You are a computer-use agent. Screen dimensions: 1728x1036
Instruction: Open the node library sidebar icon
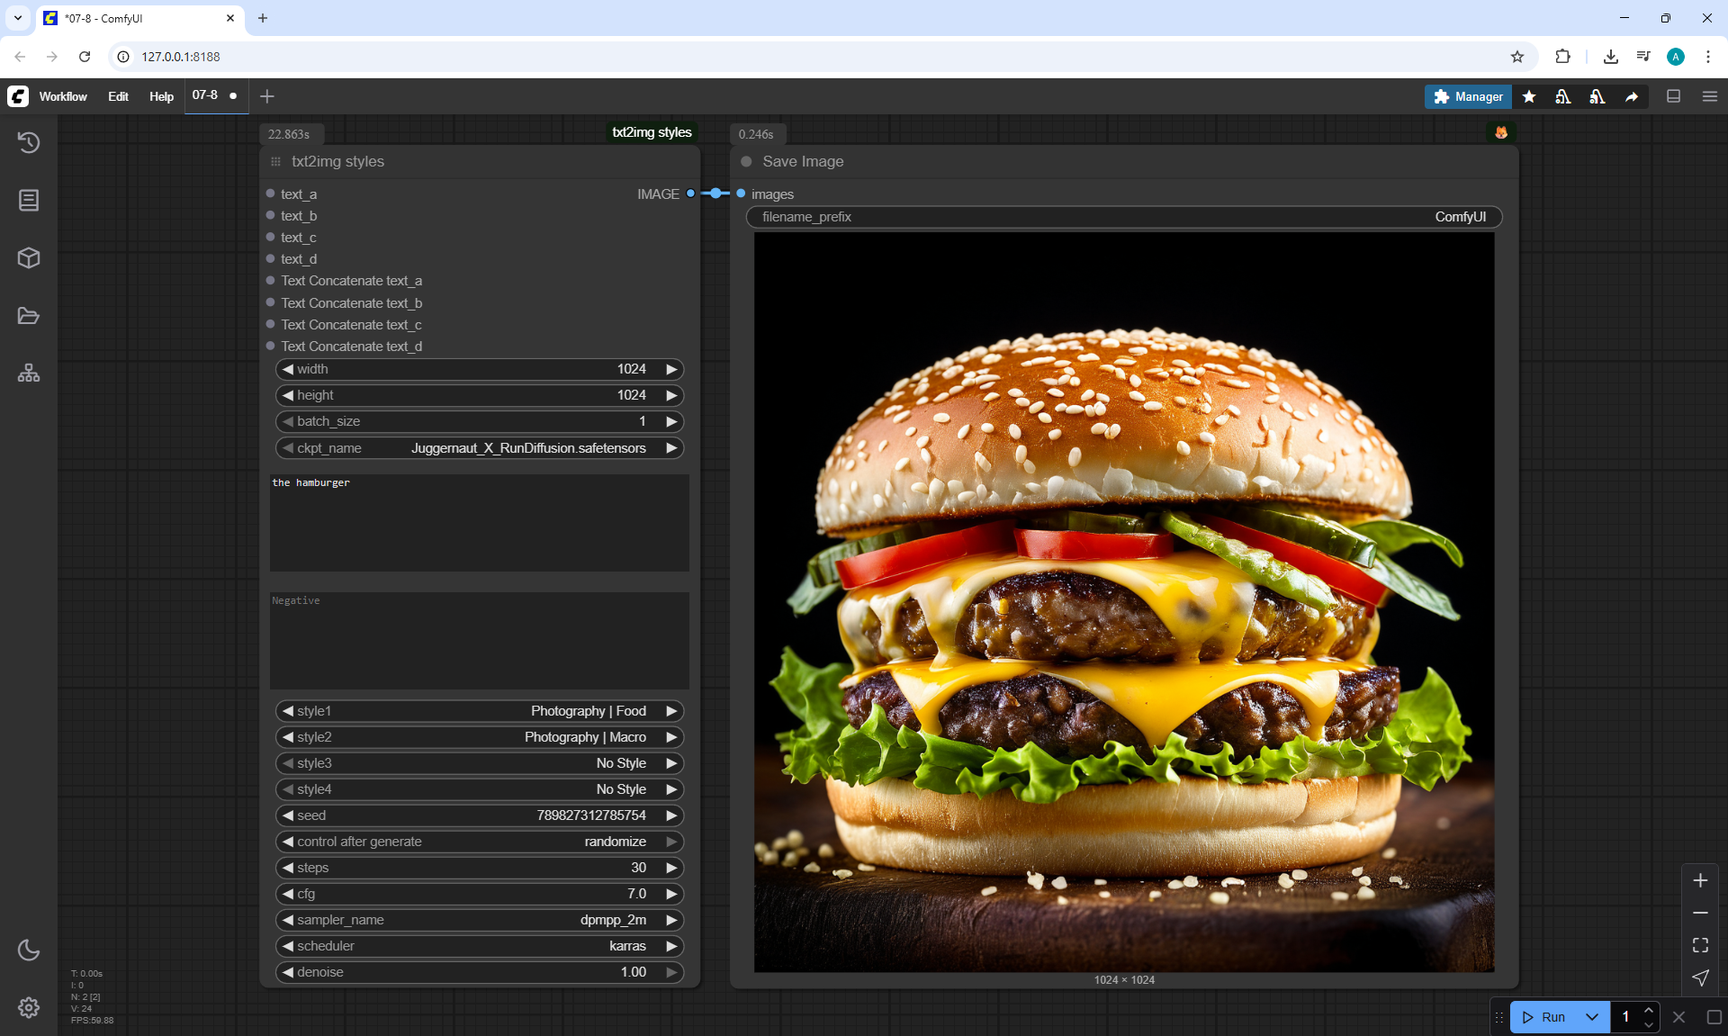pos(29,200)
